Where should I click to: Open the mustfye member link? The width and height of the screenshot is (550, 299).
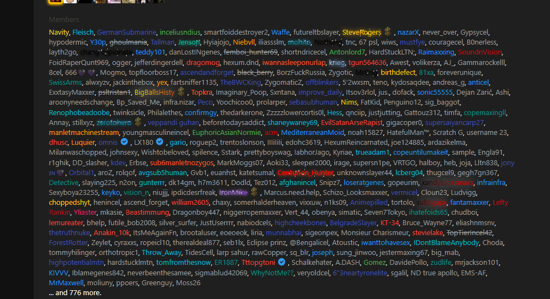point(412,42)
